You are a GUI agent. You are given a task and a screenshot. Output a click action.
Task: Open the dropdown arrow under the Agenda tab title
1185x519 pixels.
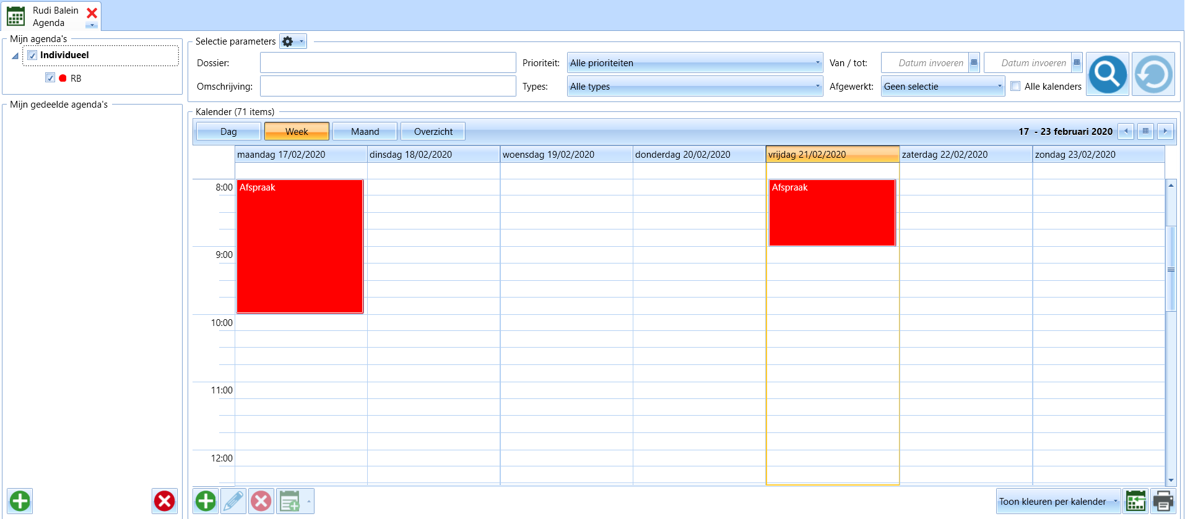[x=92, y=25]
